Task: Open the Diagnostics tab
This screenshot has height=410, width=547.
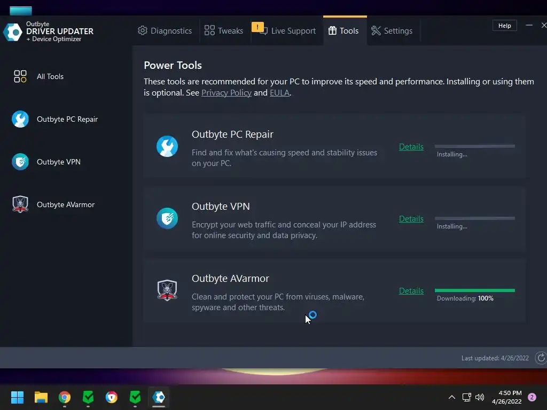Action: click(x=165, y=30)
